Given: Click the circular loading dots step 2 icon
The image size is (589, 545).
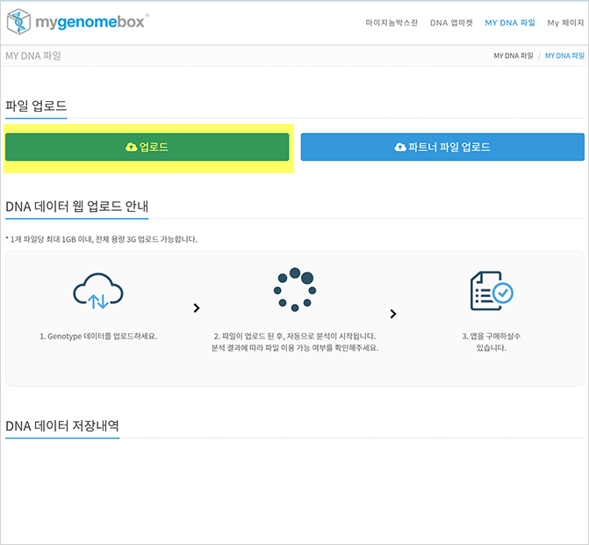Looking at the screenshot, I should pyautogui.click(x=294, y=289).
